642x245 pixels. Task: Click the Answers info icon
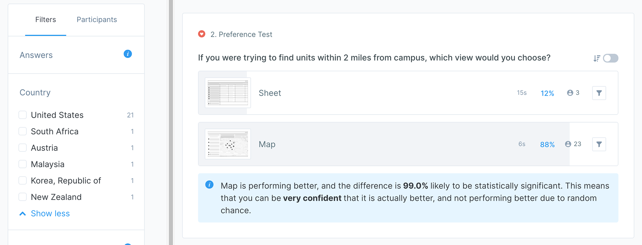(128, 54)
